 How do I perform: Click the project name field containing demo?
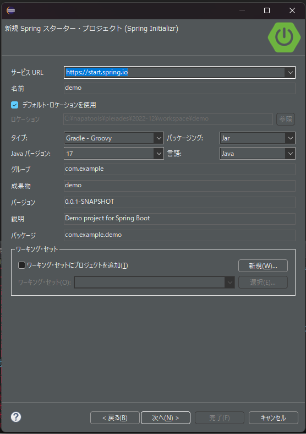(x=179, y=88)
